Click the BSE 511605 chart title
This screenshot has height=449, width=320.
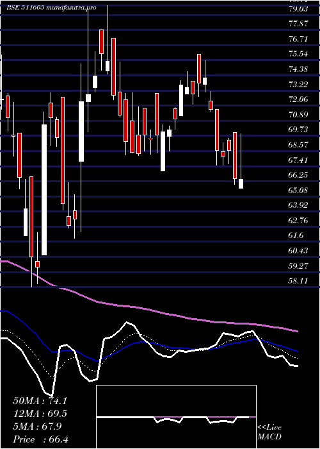(52, 8)
